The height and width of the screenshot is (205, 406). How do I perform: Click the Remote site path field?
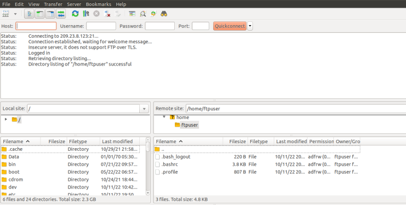point(296,109)
